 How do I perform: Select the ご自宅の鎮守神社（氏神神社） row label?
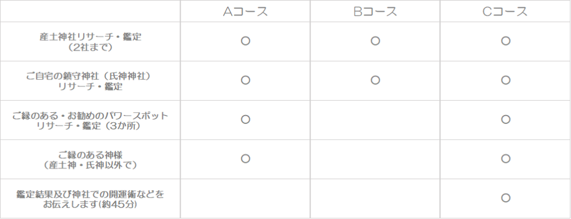pos(90,81)
